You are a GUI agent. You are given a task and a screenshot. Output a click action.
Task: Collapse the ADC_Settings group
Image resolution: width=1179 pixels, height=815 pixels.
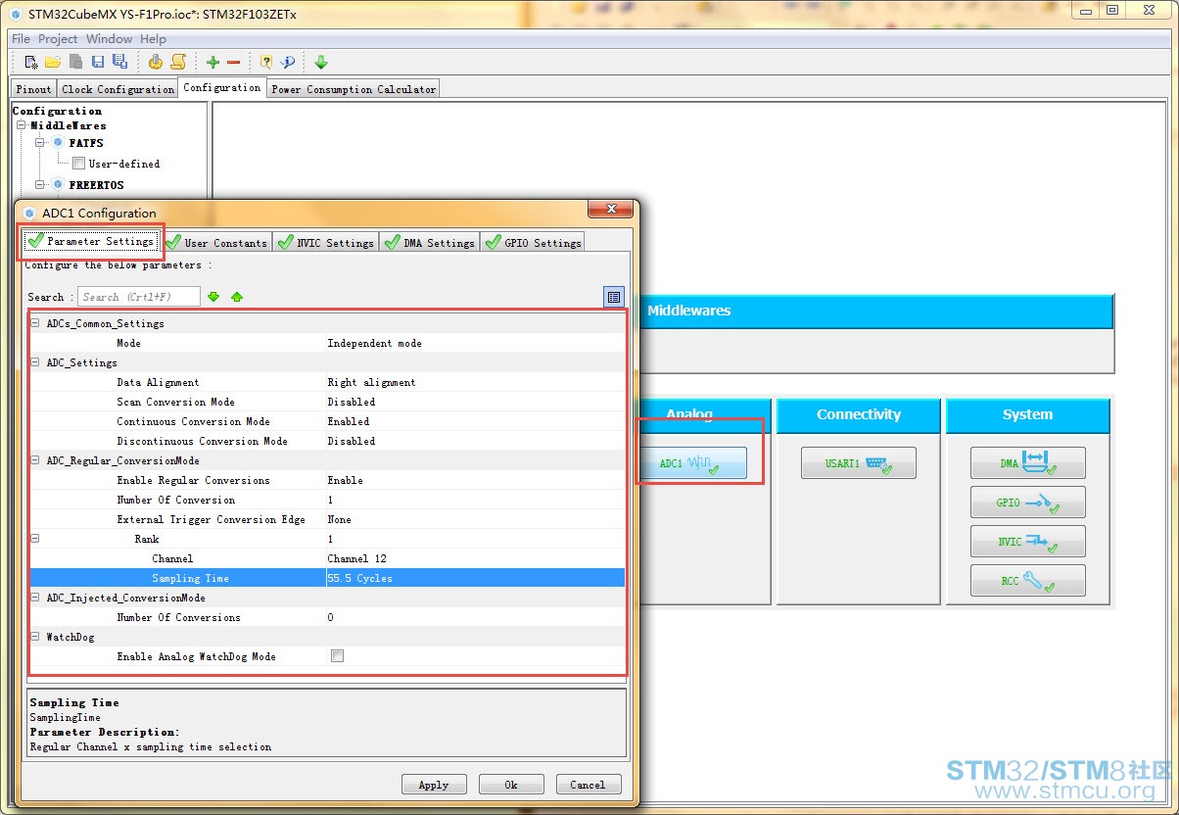coord(35,362)
